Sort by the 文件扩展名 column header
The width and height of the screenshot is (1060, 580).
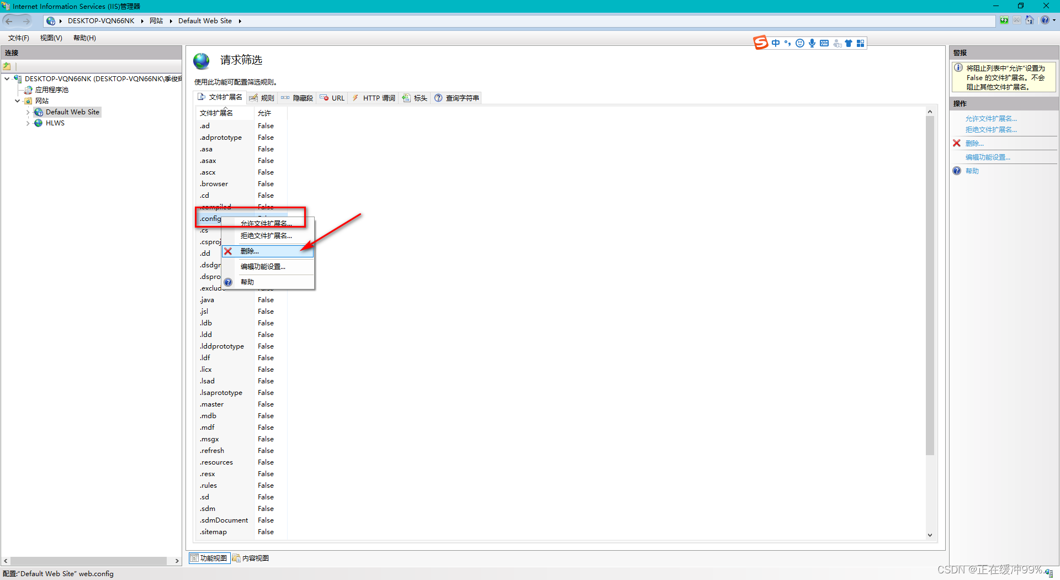point(225,113)
